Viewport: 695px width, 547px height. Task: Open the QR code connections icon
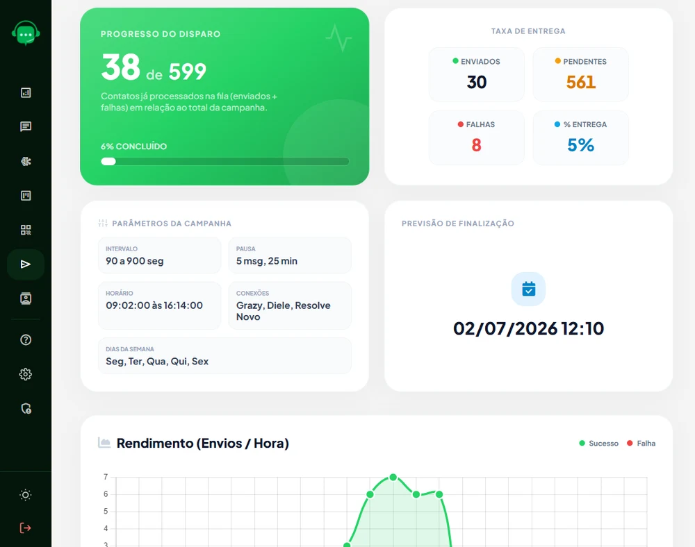(x=26, y=230)
